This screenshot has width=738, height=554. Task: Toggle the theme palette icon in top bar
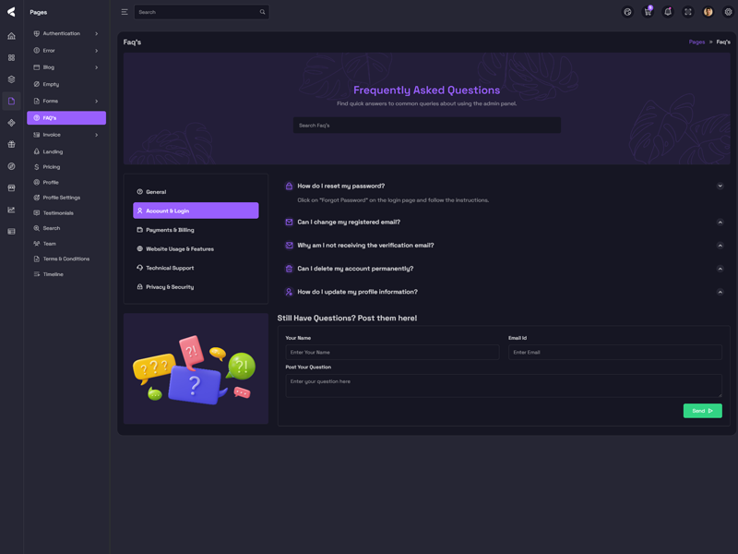pyautogui.click(x=627, y=12)
